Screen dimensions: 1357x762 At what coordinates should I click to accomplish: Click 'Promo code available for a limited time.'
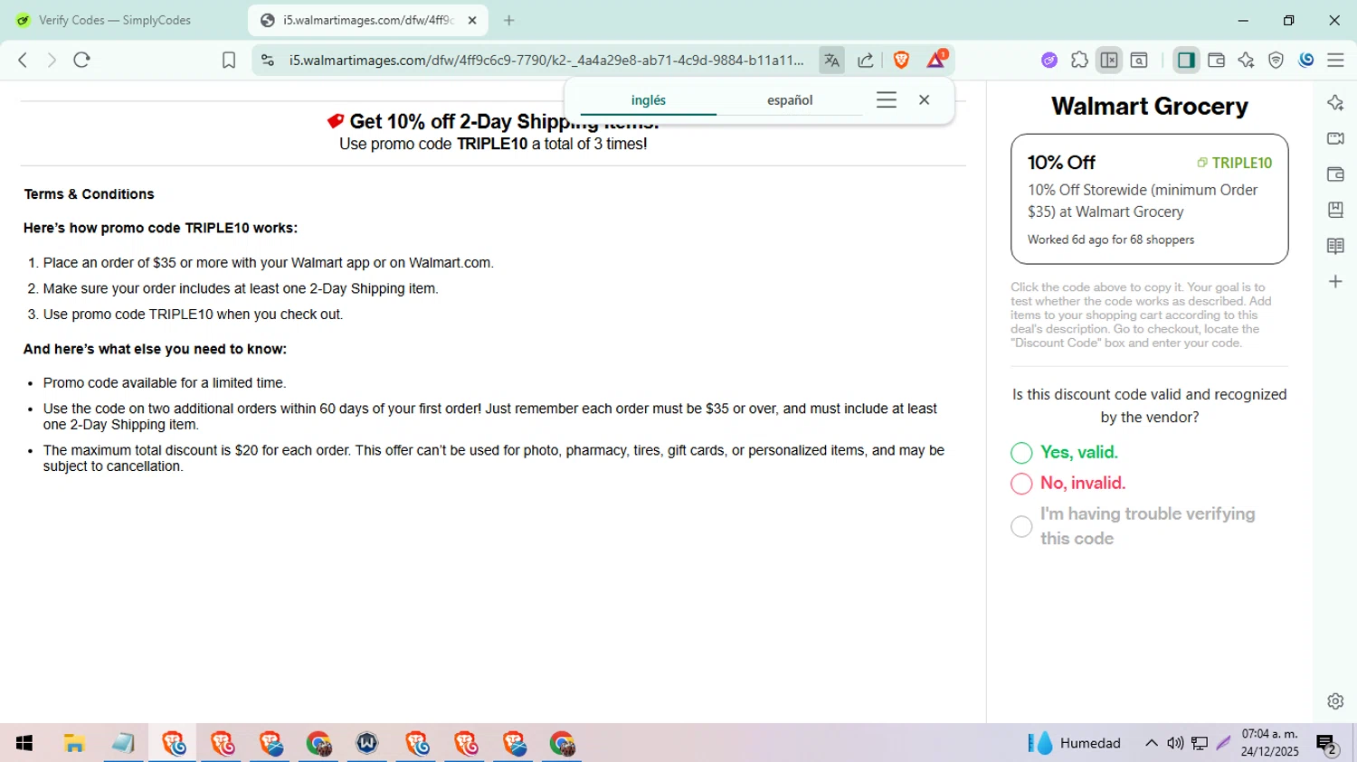coord(165,383)
